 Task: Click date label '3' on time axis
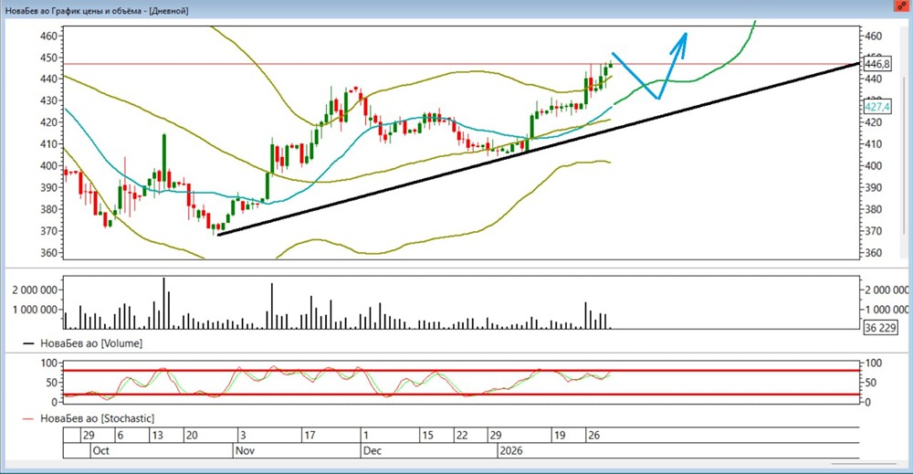(x=243, y=435)
